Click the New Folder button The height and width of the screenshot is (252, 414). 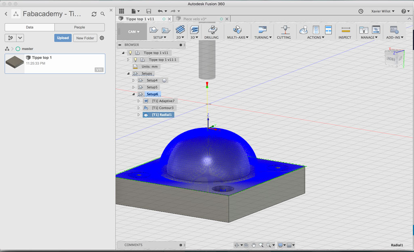85,38
